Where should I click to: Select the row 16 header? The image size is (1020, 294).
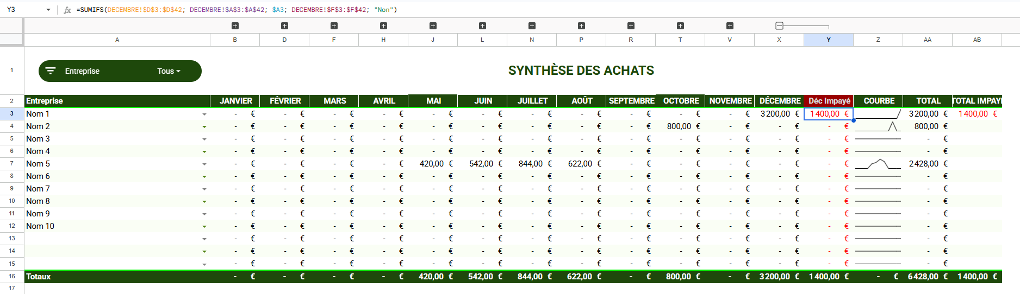12,276
